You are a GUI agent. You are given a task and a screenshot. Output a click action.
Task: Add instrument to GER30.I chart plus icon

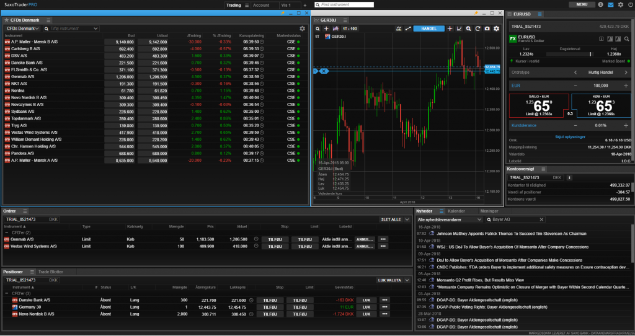[326, 29]
